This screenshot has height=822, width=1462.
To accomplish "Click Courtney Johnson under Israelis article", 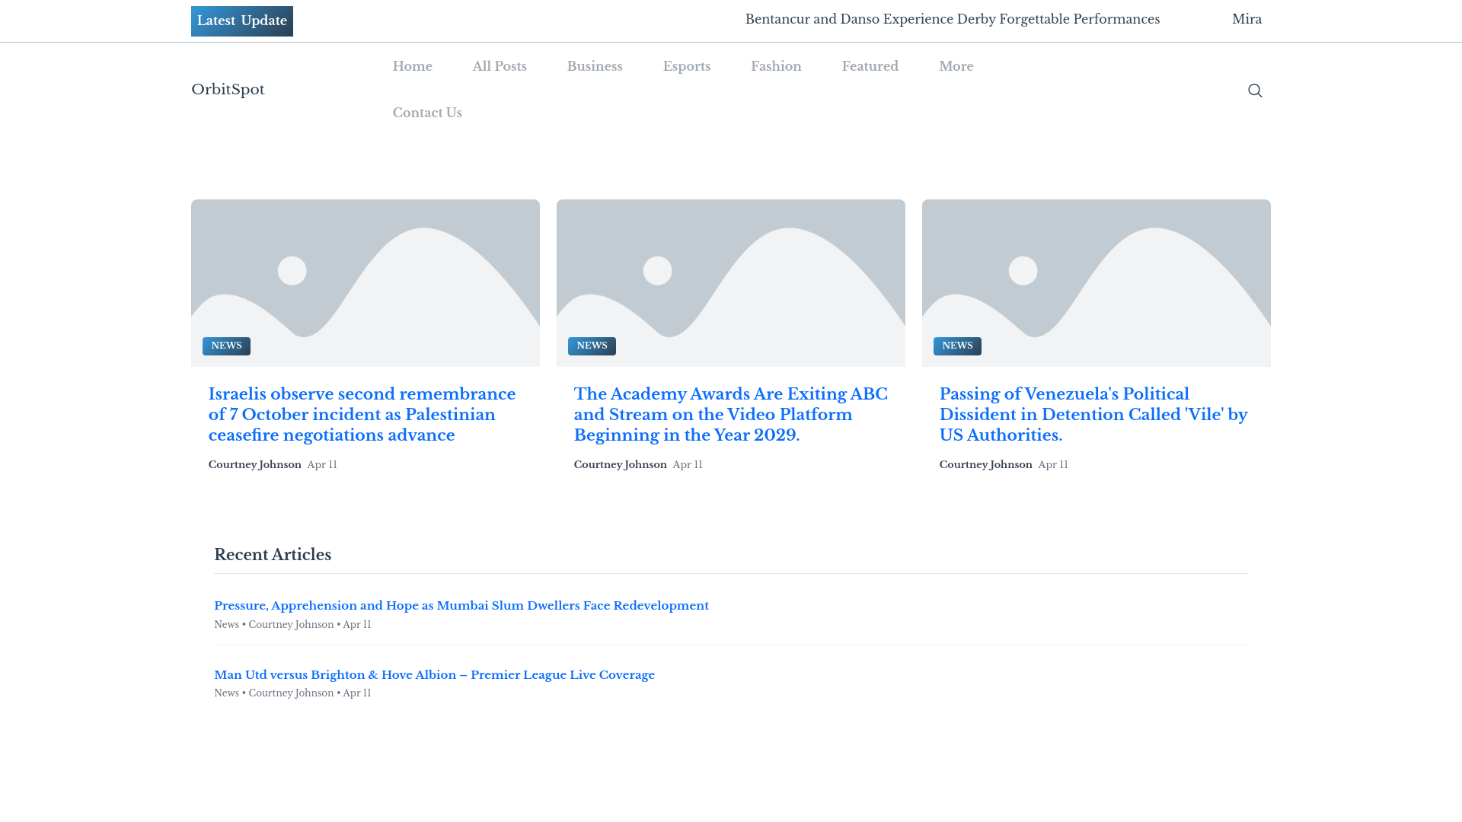I will [255, 465].
